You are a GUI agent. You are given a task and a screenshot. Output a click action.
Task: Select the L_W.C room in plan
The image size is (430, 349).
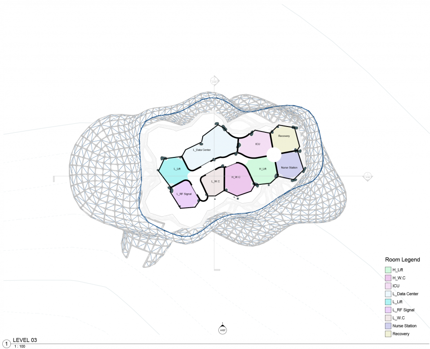click(x=215, y=181)
